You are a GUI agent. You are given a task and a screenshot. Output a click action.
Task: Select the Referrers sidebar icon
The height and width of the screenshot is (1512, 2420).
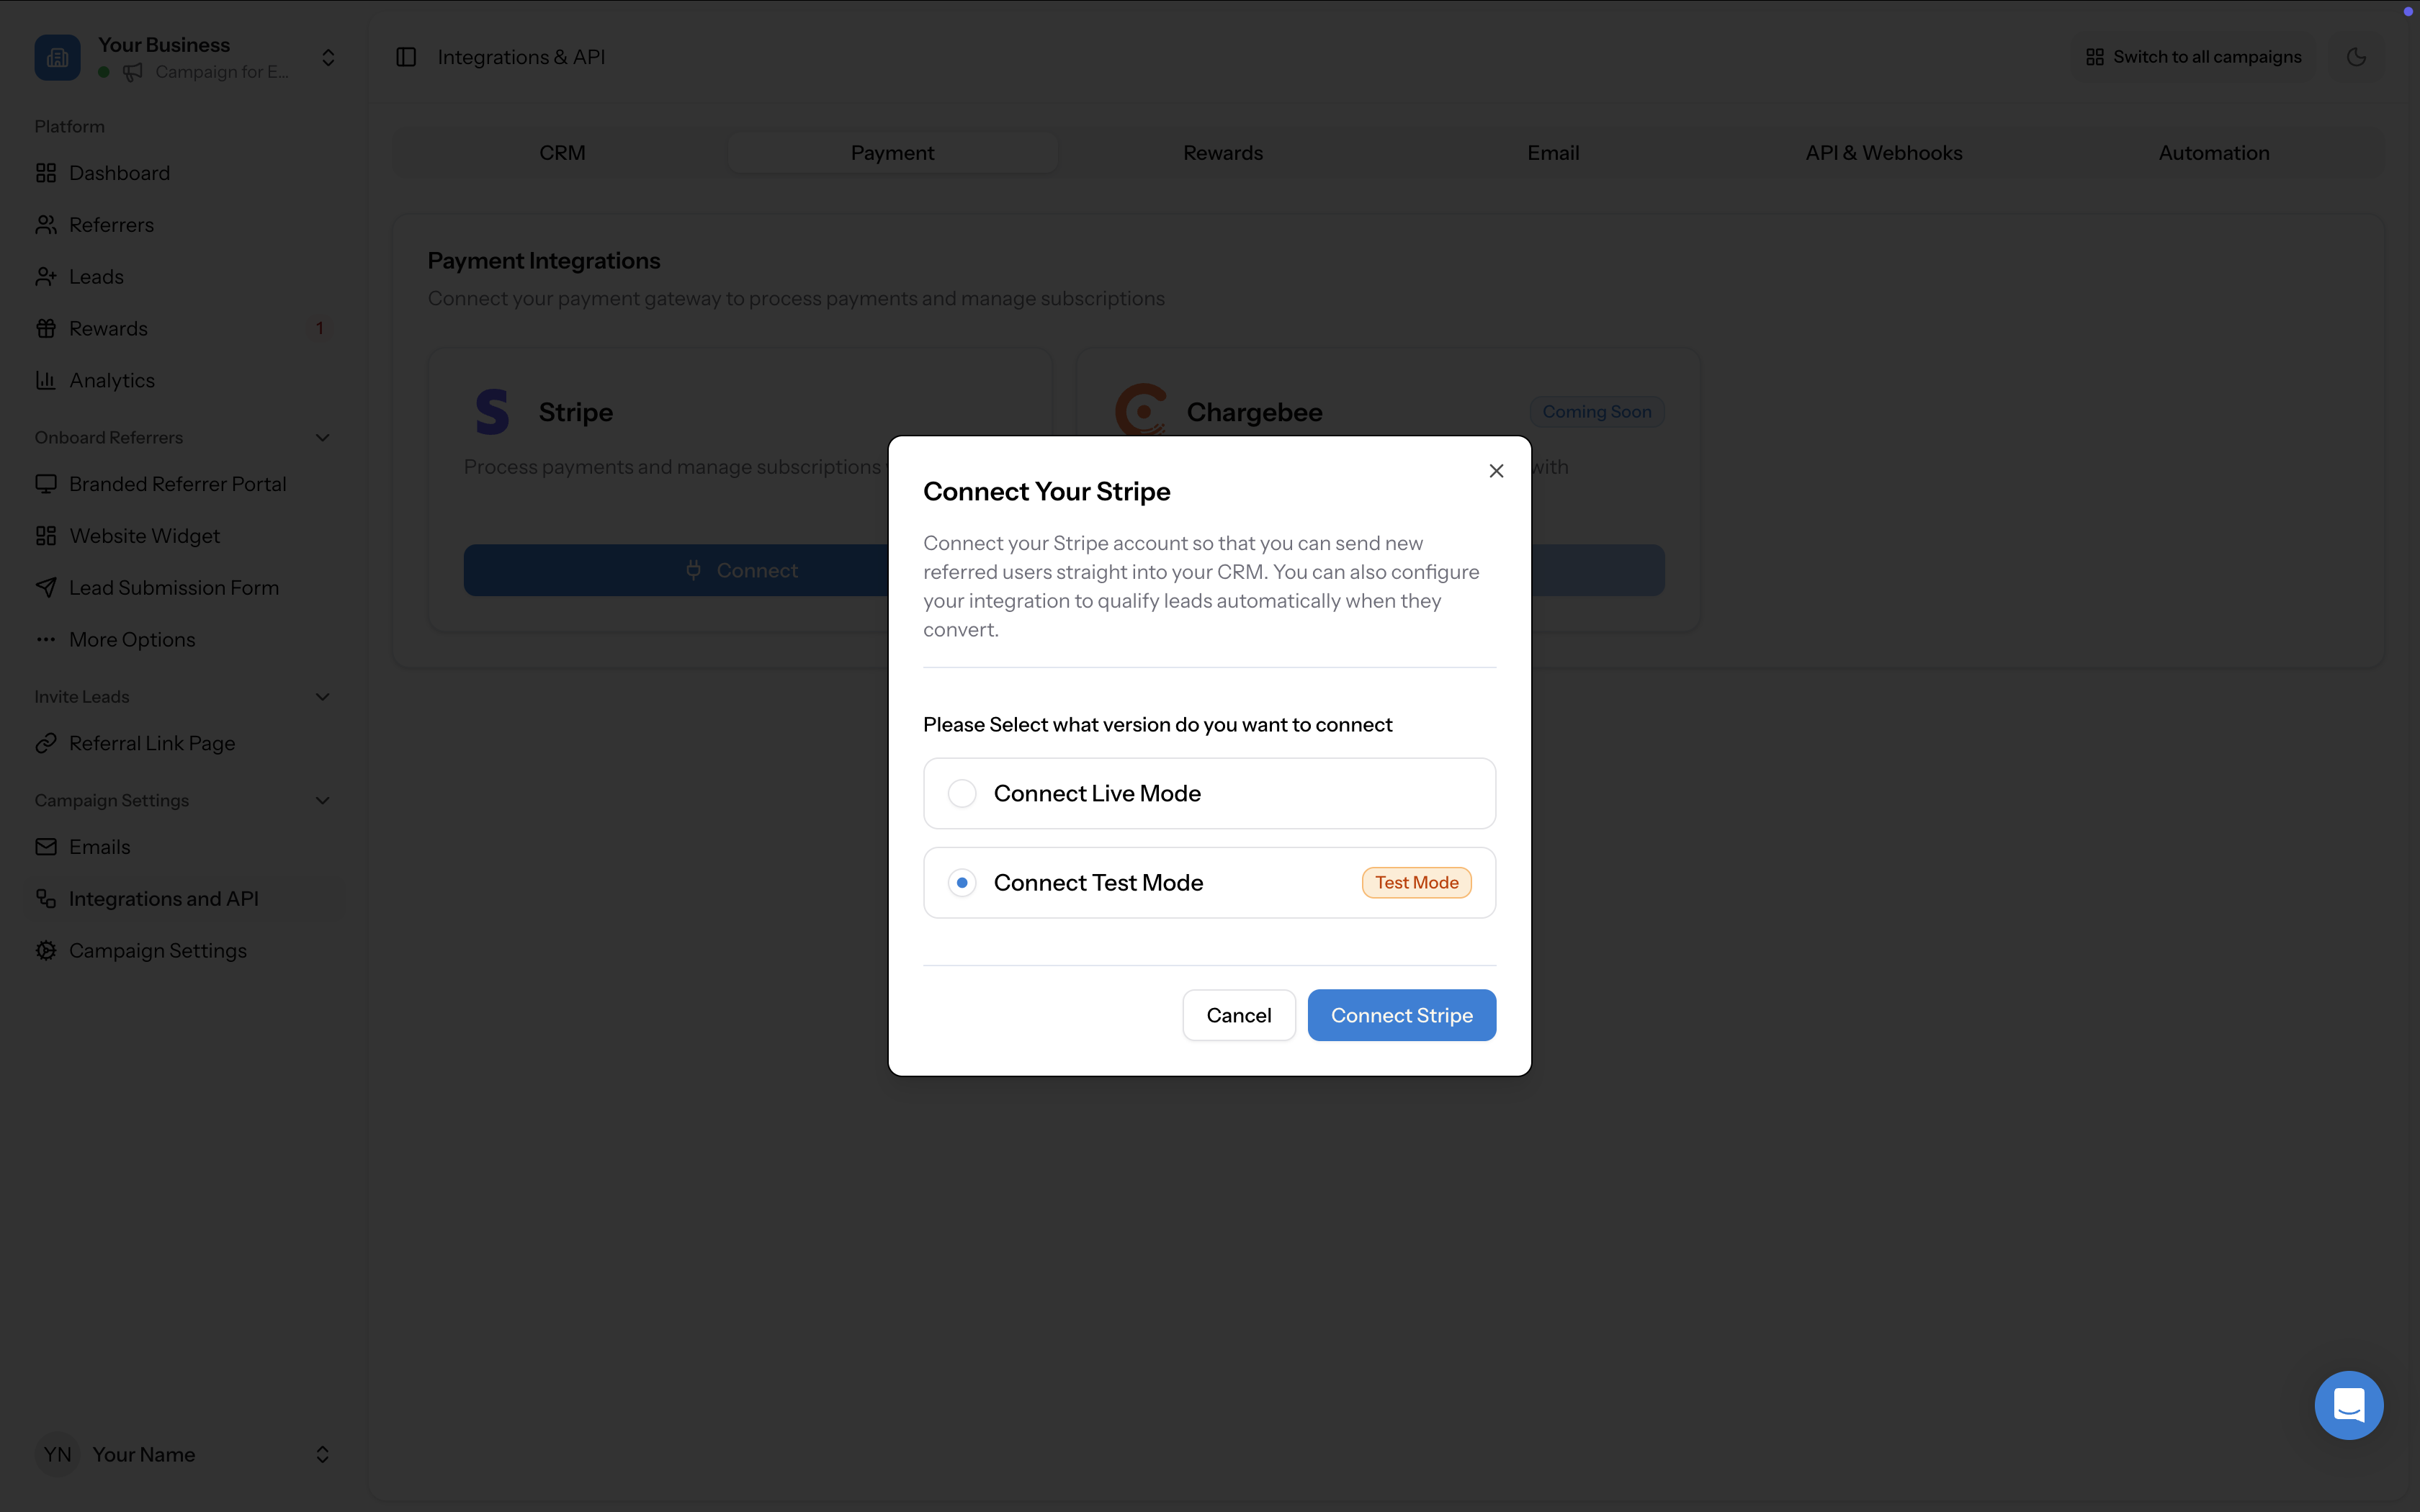point(46,224)
